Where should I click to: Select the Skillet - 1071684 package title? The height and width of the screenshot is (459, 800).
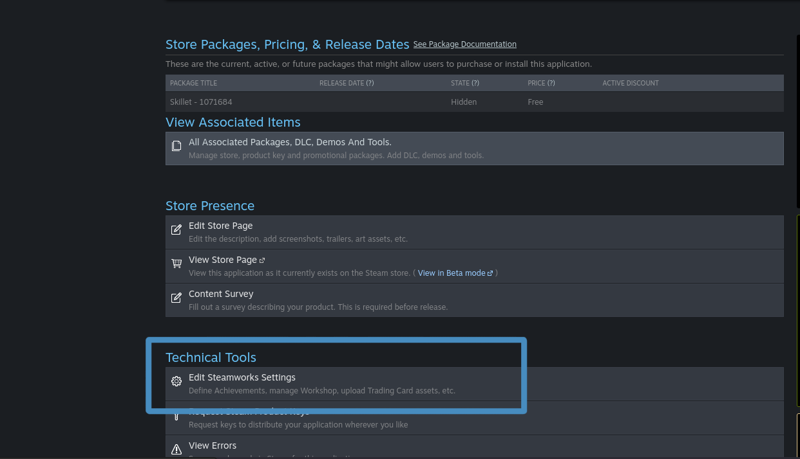click(201, 102)
